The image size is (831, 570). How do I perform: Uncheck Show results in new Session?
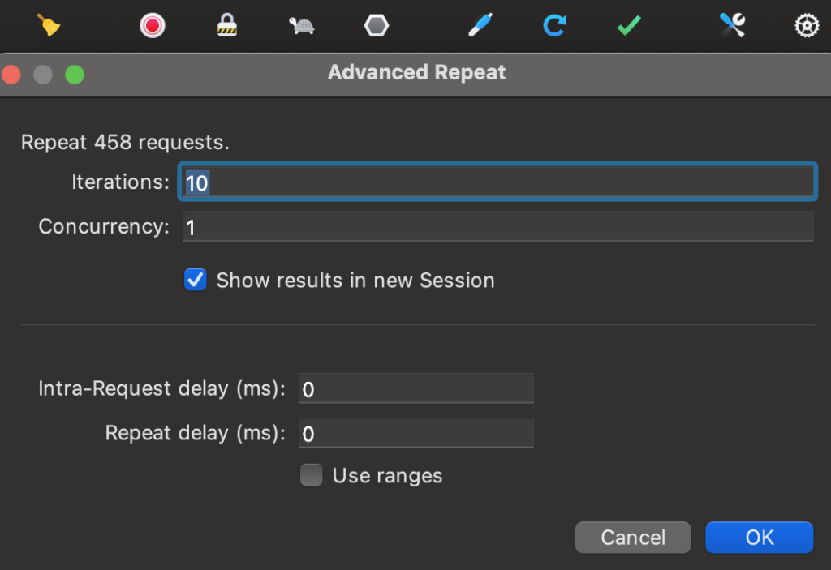[x=196, y=281]
